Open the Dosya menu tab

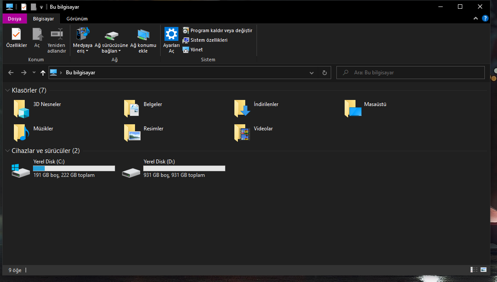15,19
